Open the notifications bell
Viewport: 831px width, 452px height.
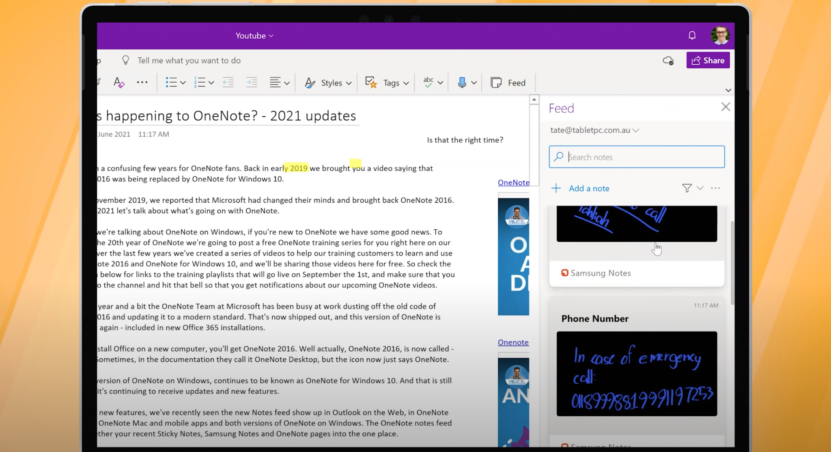[692, 36]
